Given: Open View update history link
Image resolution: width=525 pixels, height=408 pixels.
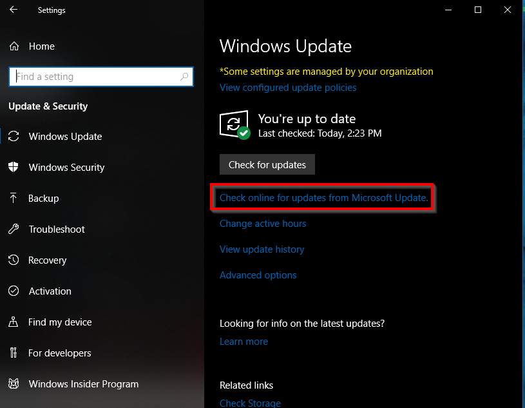Looking at the screenshot, I should (x=262, y=249).
